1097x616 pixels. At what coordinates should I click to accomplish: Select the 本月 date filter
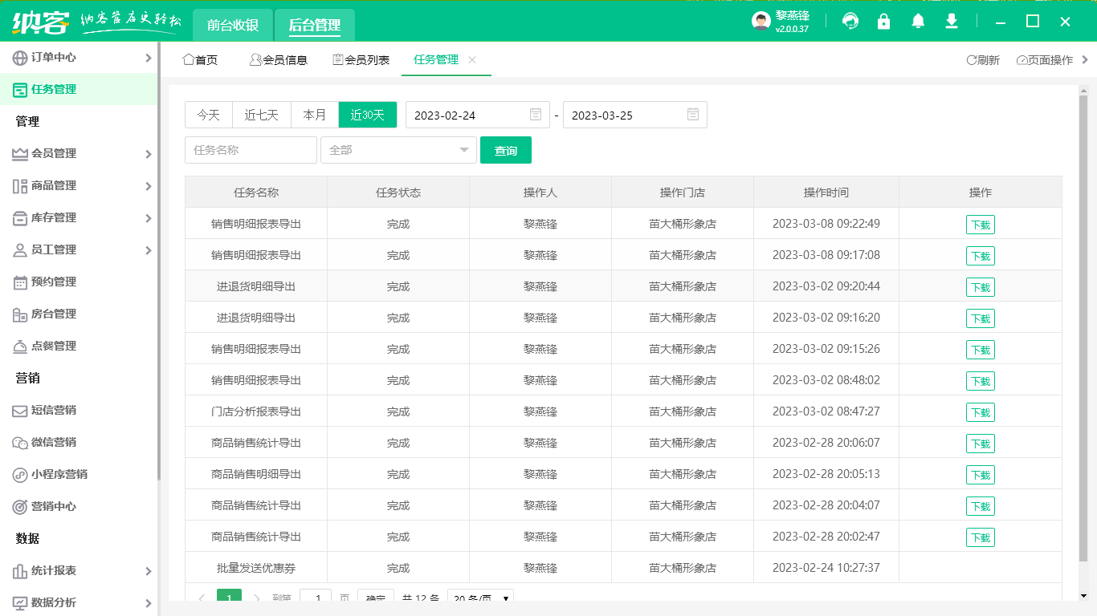(x=314, y=115)
